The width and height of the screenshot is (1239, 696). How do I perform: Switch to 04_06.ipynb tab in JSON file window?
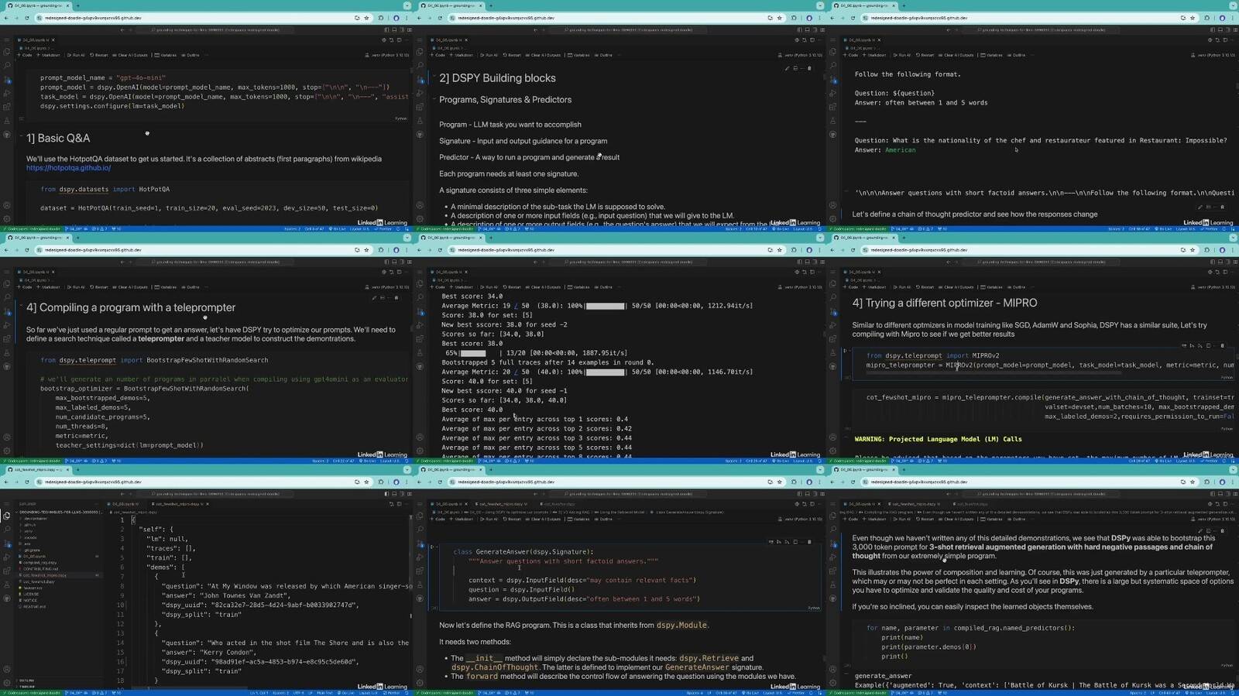[124, 504]
